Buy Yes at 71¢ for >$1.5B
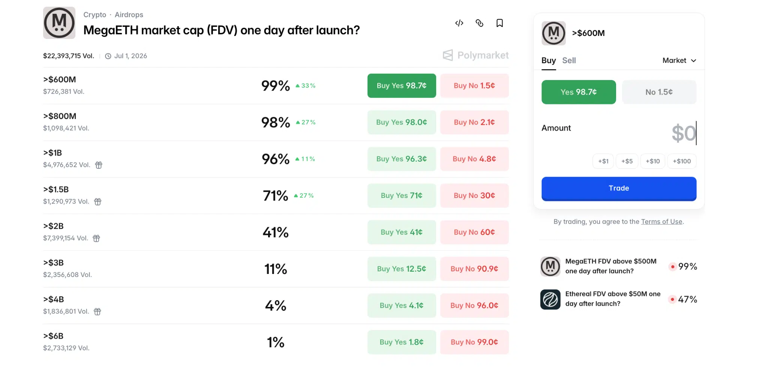Image resolution: width=768 pixels, height=375 pixels. pos(402,196)
